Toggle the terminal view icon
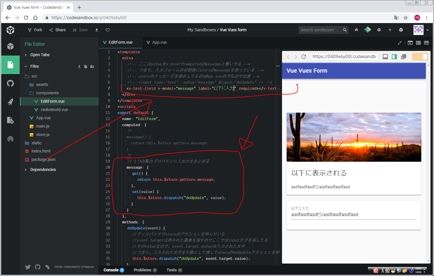 418,43
